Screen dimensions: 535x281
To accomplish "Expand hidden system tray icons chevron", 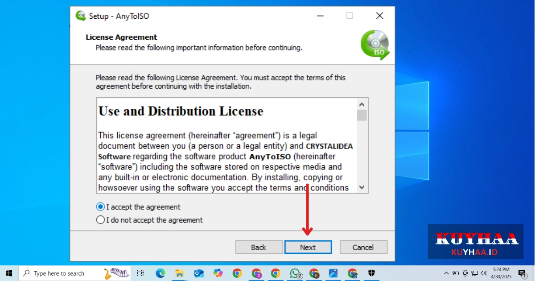I will pyautogui.click(x=446, y=273).
